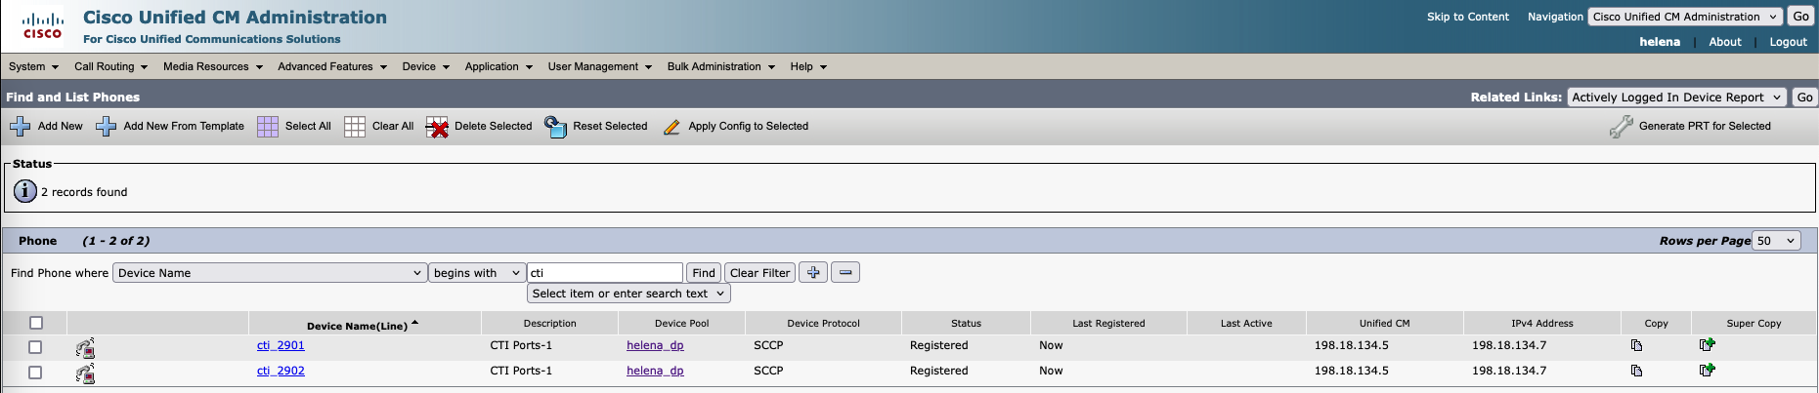The width and height of the screenshot is (1819, 393).
Task: Click the Apply Config to Selected pencil icon
Action: point(671,127)
